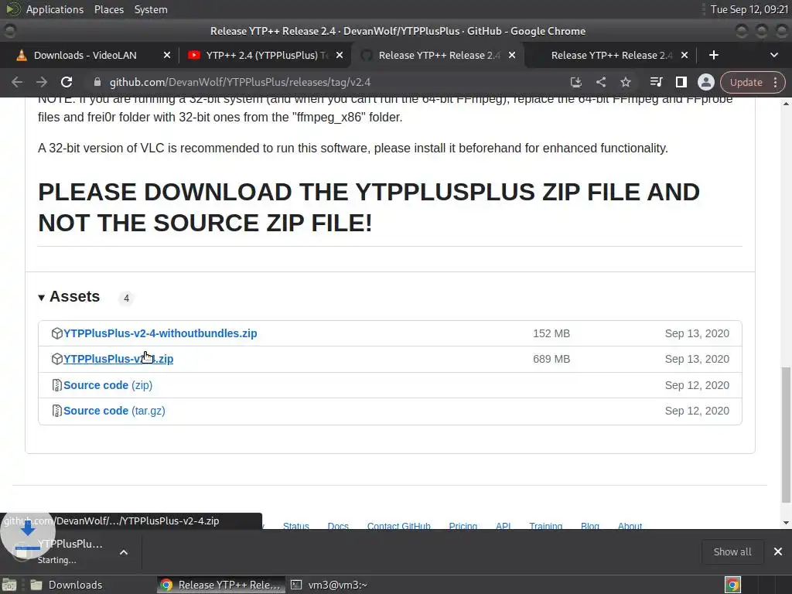This screenshot has height=594, width=792.
Task: Open the Places menu
Action: [108, 9]
